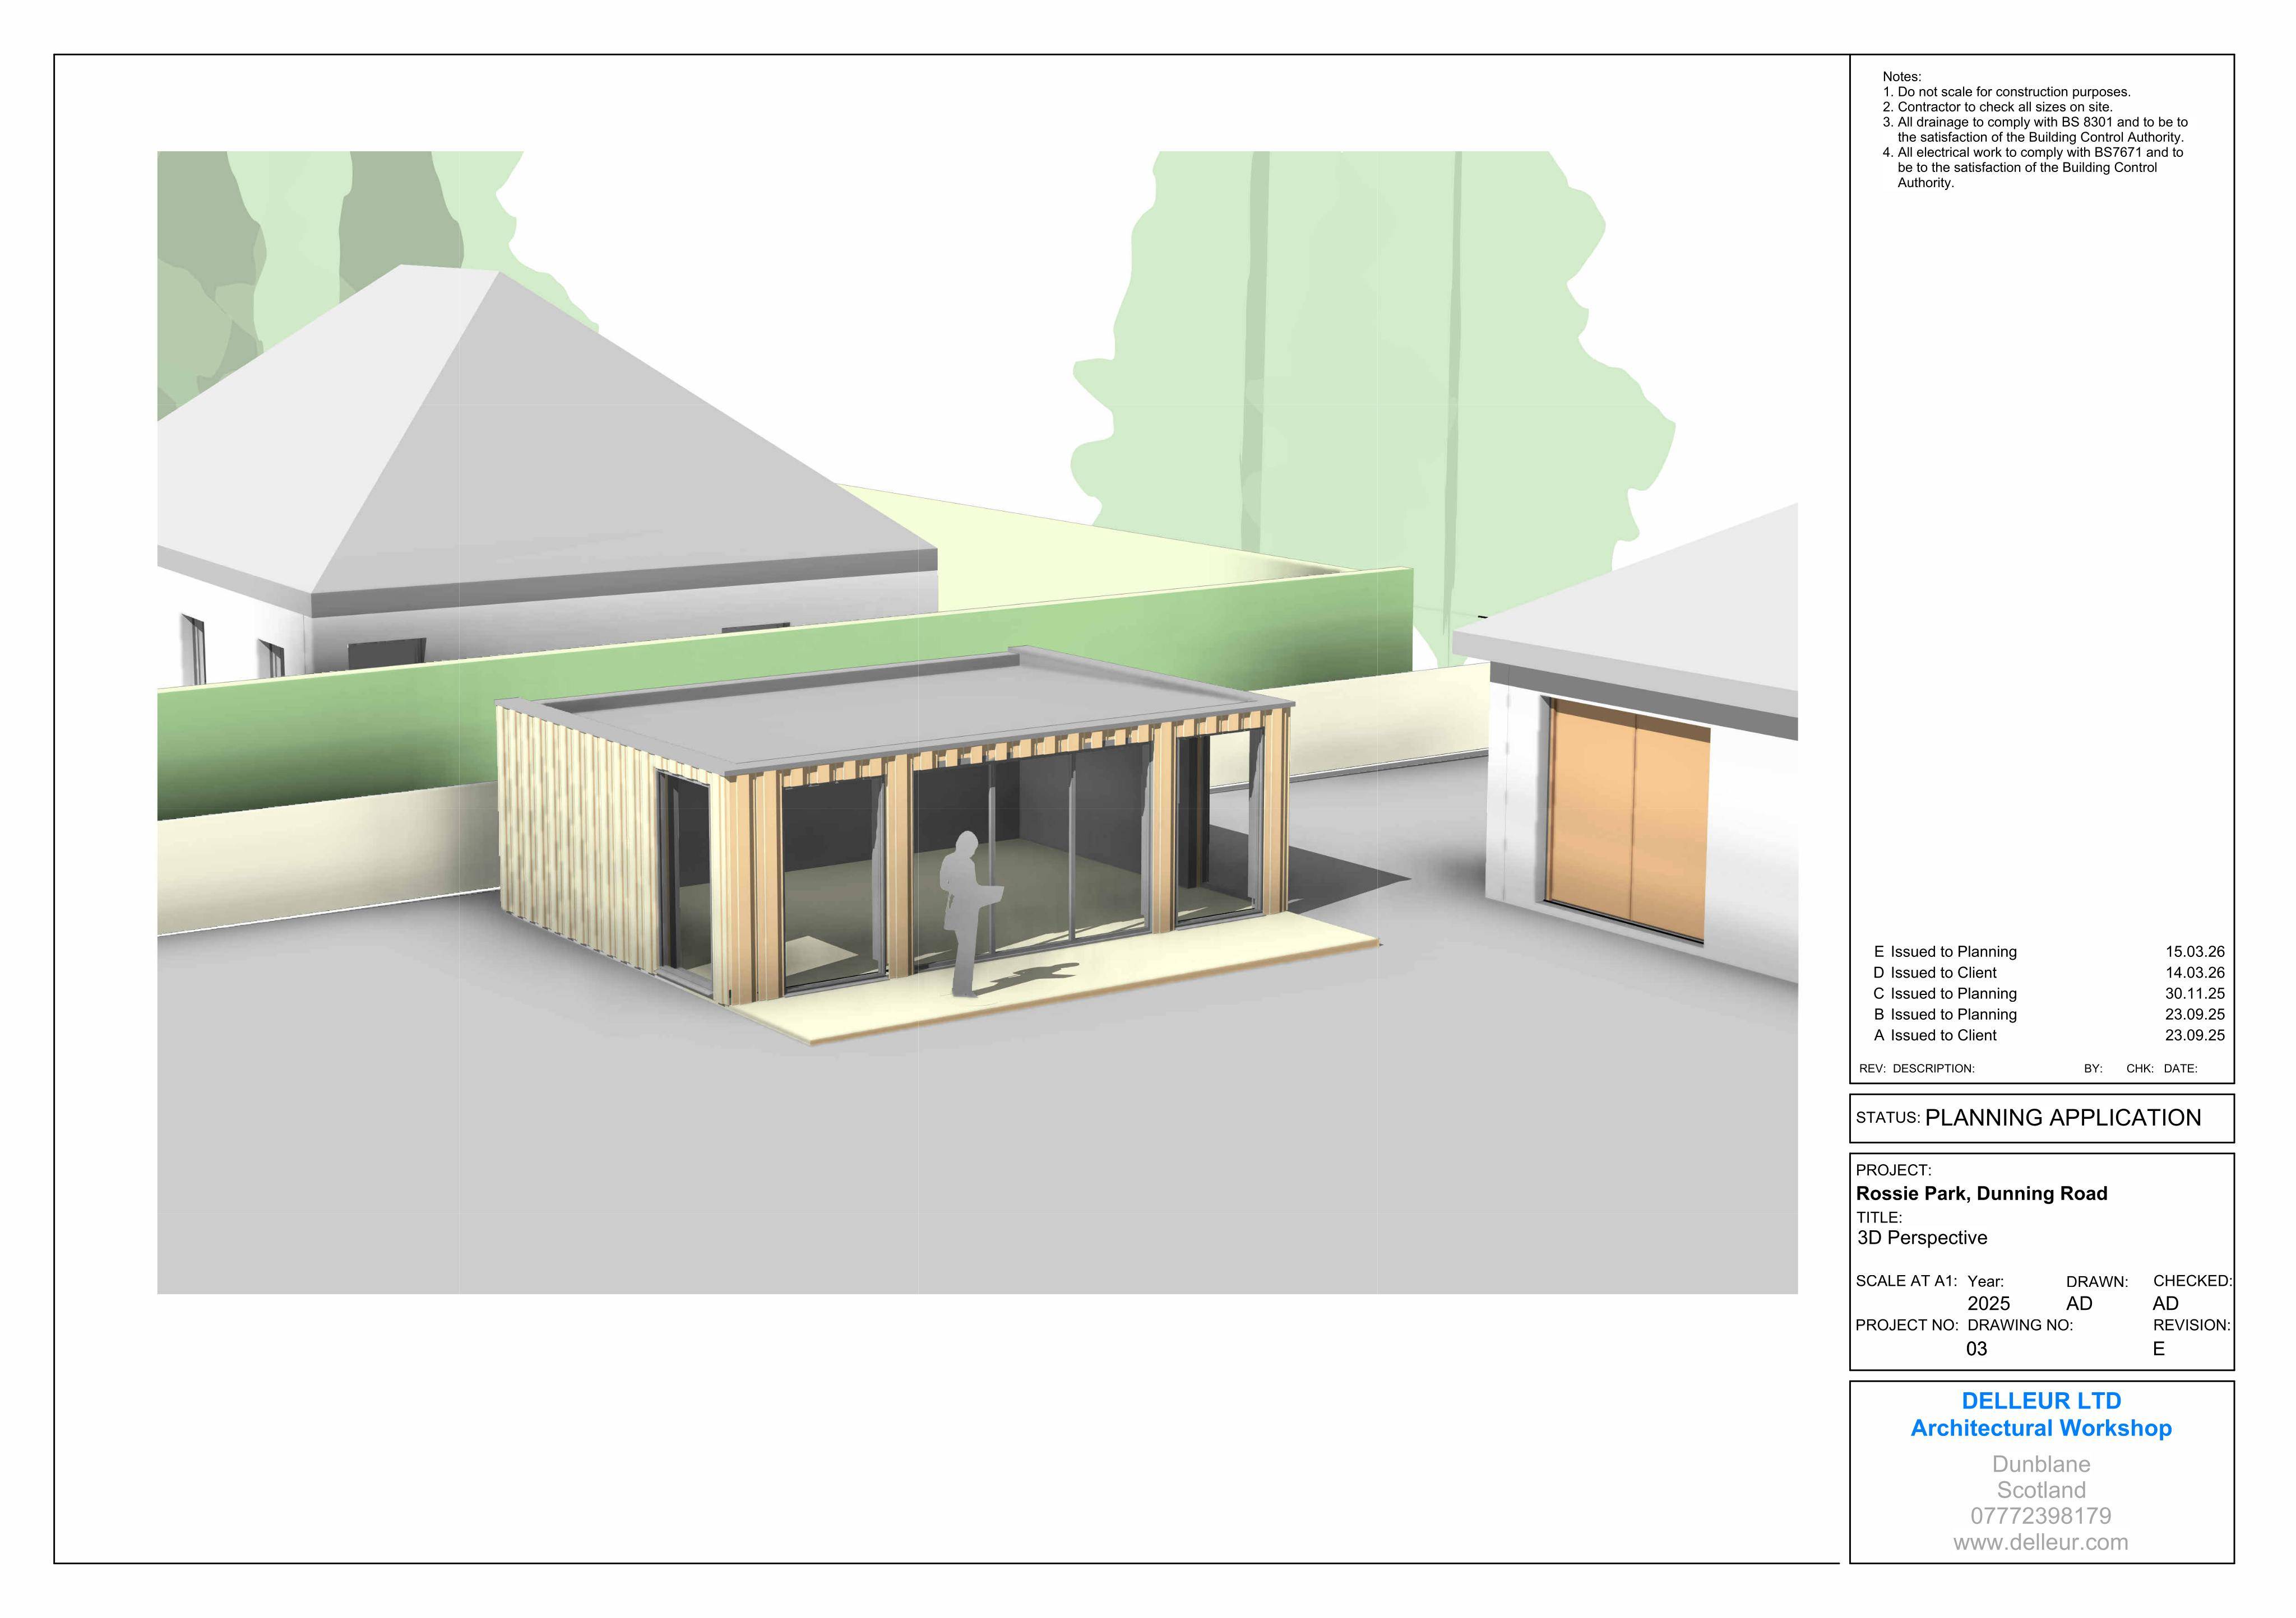The image size is (2296, 1618).
Task: Click revision row 'A Issued to Client'
Action: click(2049, 1035)
